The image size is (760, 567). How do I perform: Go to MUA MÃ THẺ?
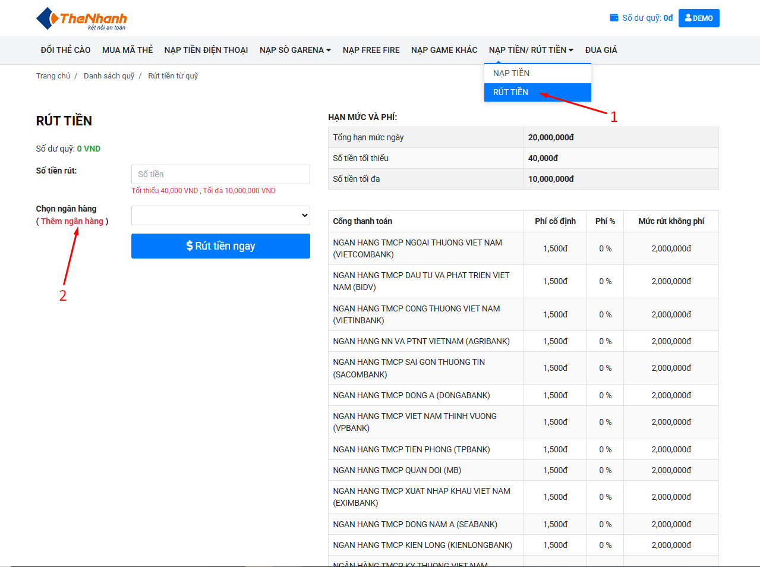(127, 50)
